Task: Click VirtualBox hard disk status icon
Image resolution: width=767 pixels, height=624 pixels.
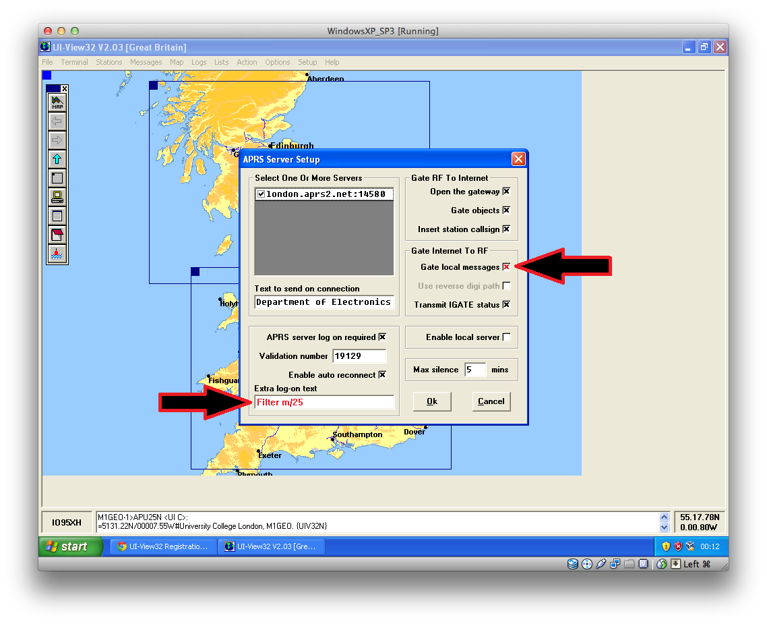Action: [573, 564]
